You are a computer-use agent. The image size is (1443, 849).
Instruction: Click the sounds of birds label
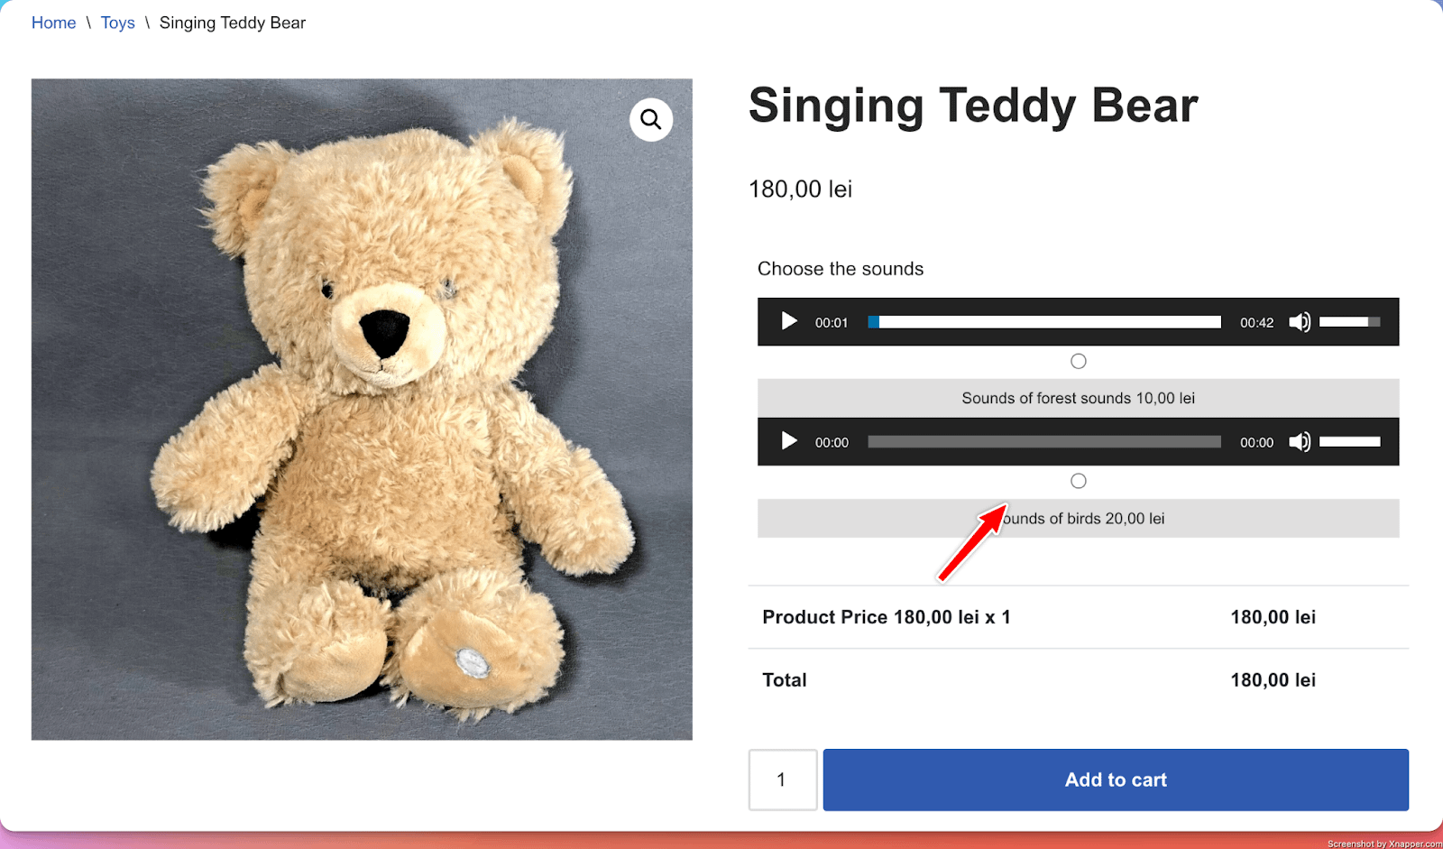pos(1084,519)
